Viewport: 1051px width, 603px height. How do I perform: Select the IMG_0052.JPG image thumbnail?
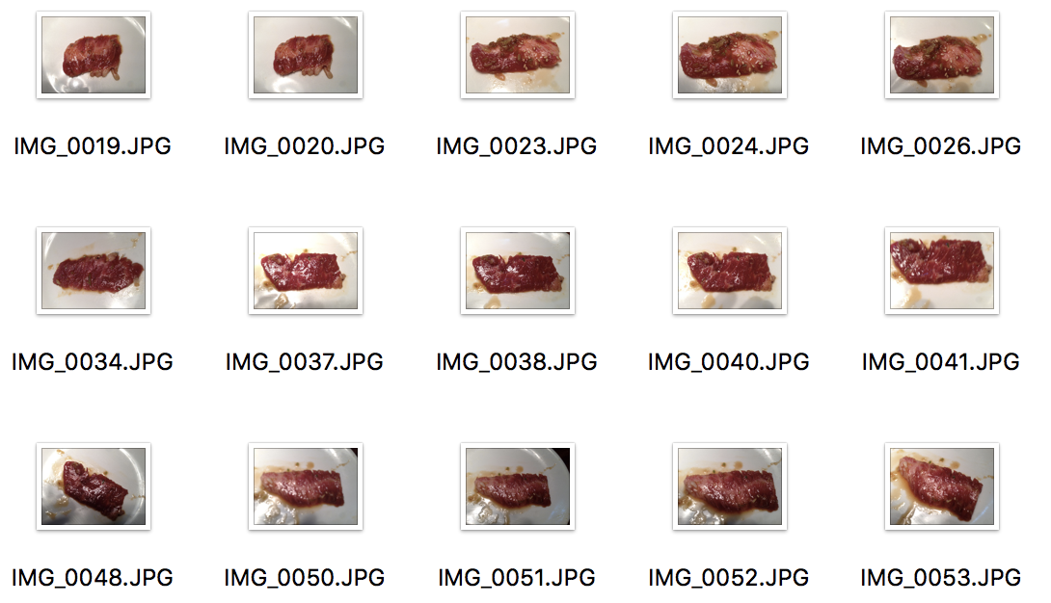click(730, 486)
